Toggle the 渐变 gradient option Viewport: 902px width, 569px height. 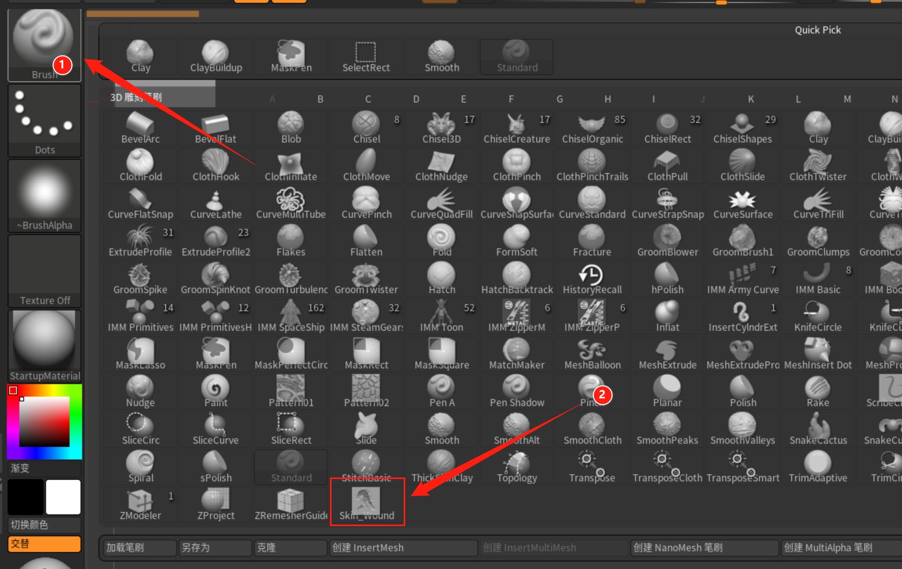44,468
